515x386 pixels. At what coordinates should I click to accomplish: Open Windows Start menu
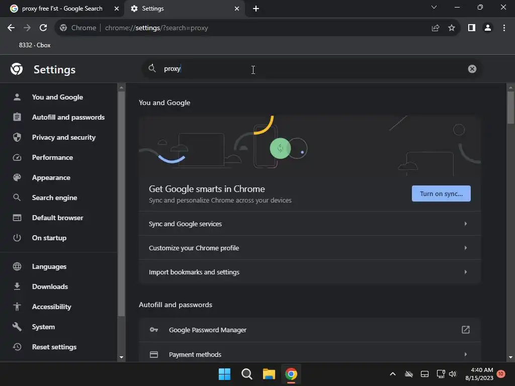click(x=225, y=374)
